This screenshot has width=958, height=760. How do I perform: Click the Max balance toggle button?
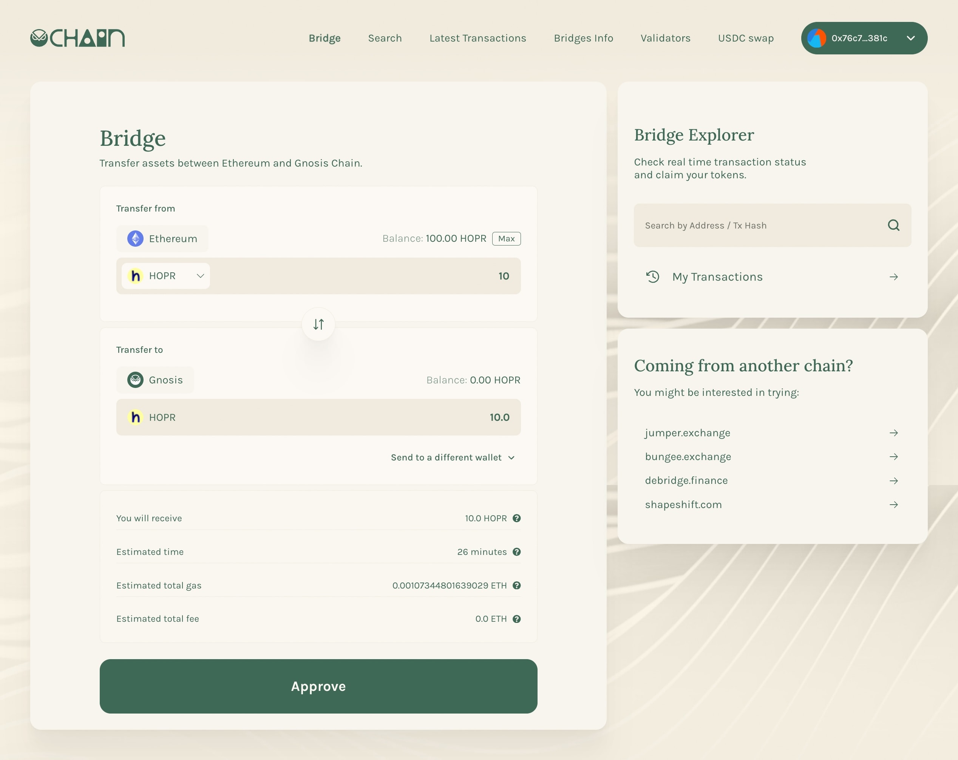[507, 238]
